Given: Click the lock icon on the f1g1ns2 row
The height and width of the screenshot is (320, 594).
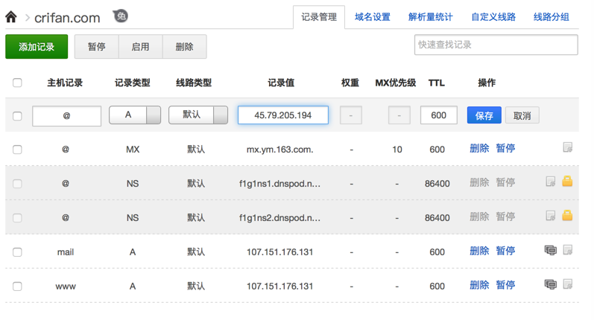Looking at the screenshot, I should coord(567,216).
